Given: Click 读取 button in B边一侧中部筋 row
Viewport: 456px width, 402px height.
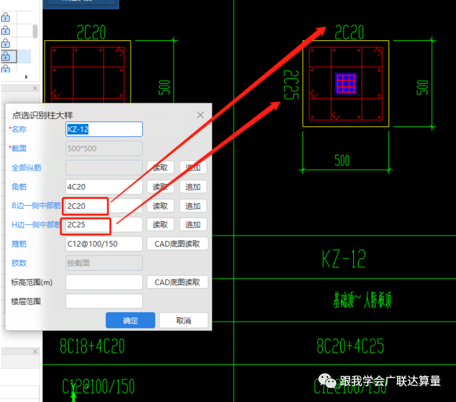Looking at the screenshot, I should pos(160,206).
